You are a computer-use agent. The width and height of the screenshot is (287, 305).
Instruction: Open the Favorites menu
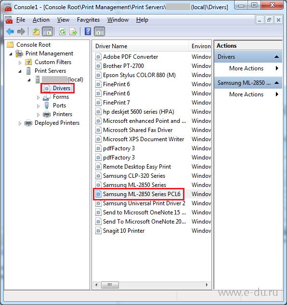[88, 20]
